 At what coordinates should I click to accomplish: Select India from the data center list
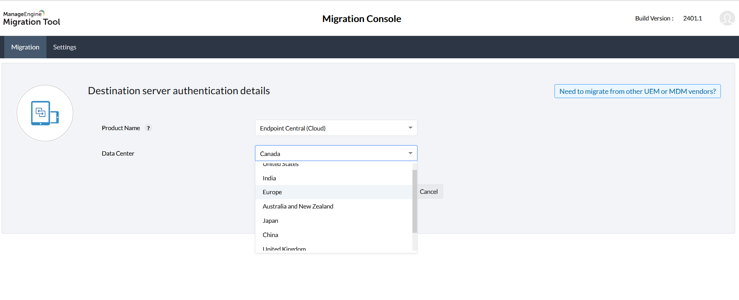click(269, 178)
